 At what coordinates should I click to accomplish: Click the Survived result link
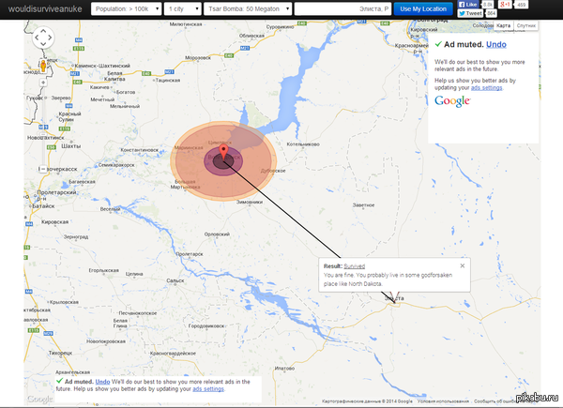pyautogui.click(x=355, y=267)
